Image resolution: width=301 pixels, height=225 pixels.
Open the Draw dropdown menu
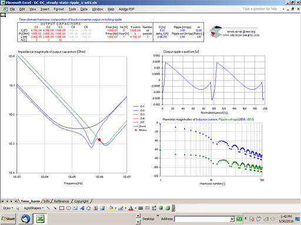8,208
